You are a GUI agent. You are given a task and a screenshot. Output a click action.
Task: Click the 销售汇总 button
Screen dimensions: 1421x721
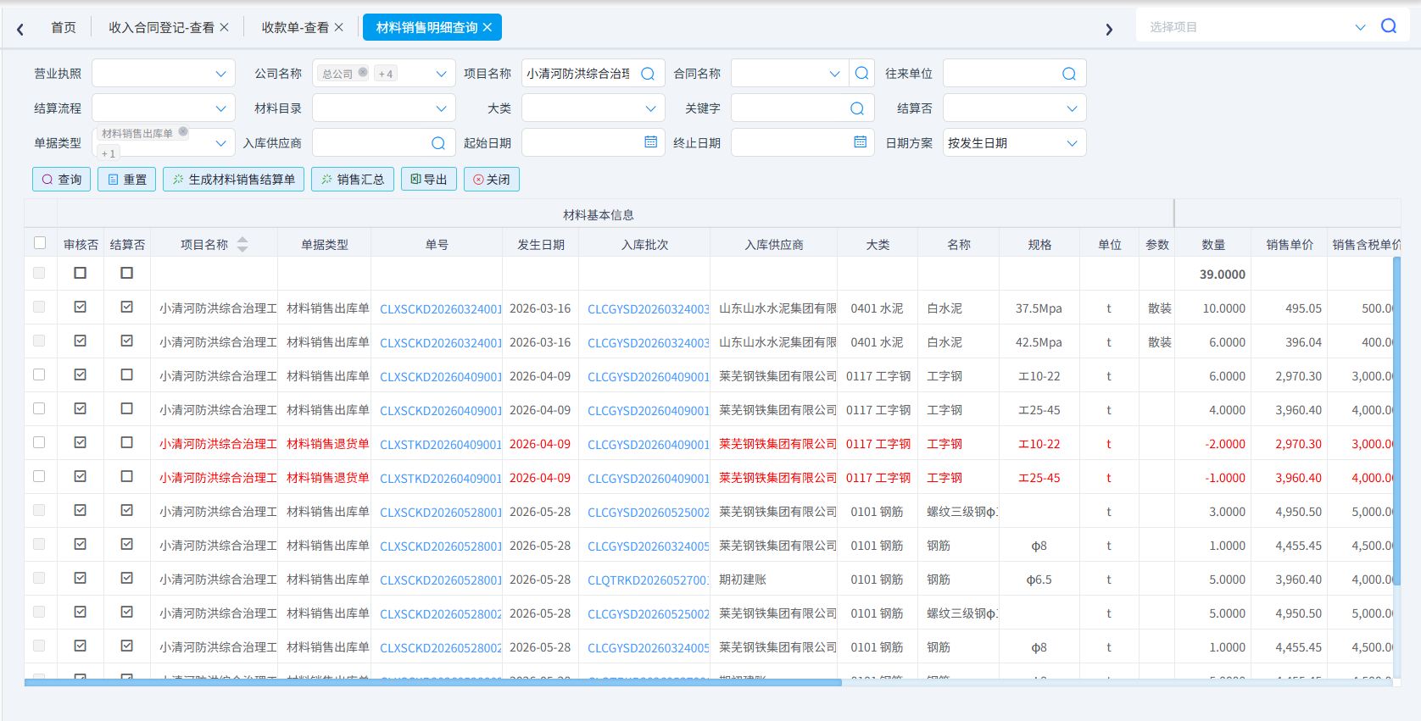(x=353, y=180)
